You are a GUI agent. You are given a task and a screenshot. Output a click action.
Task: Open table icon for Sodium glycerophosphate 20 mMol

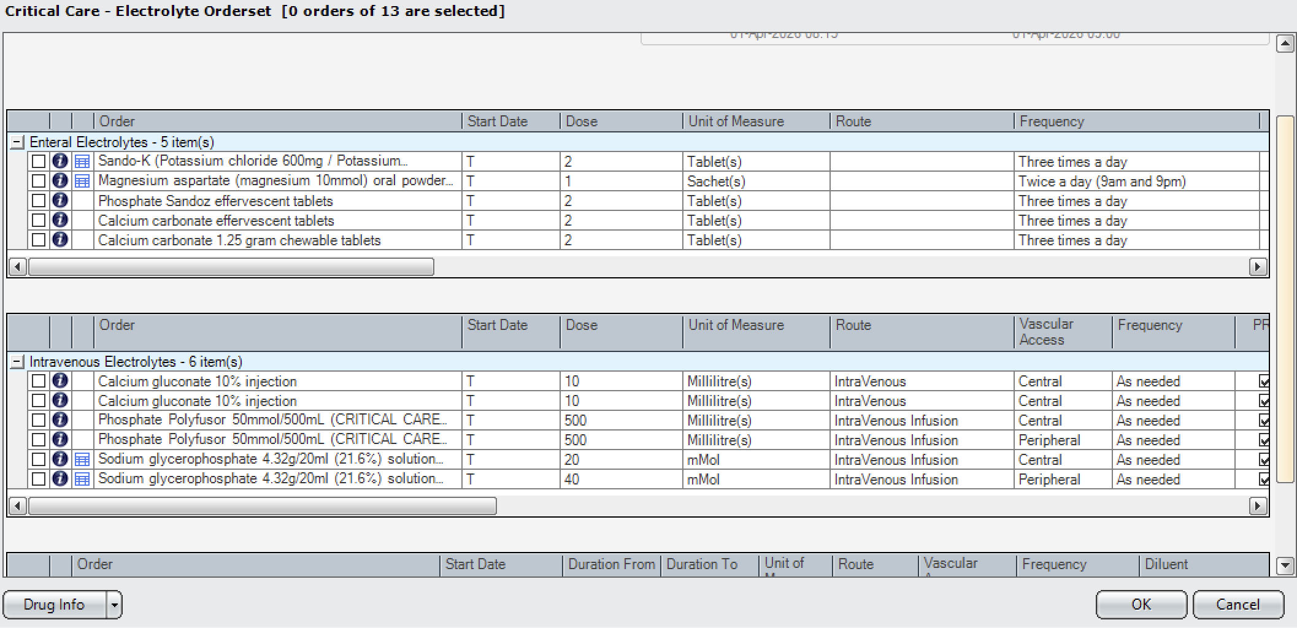tap(82, 460)
